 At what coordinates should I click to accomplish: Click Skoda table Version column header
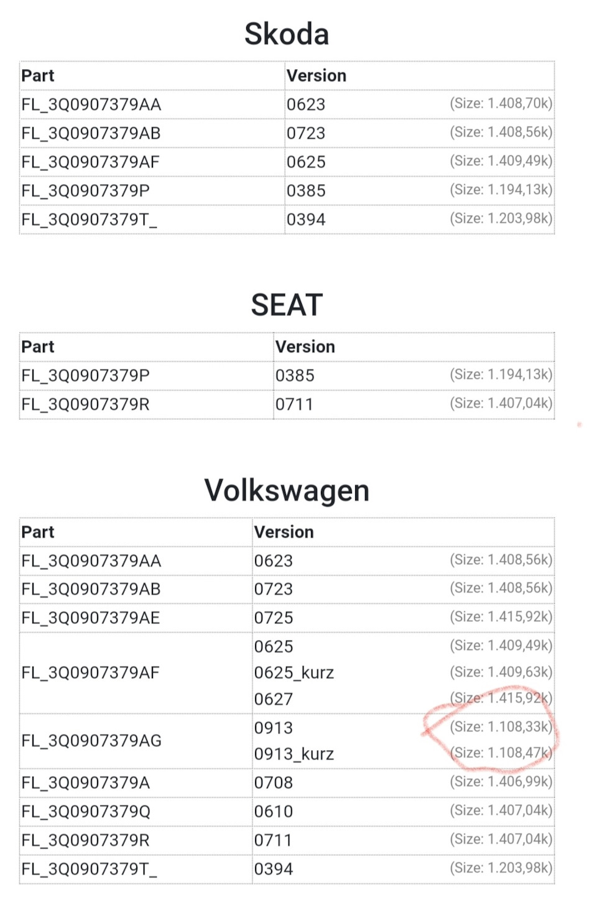click(x=317, y=76)
